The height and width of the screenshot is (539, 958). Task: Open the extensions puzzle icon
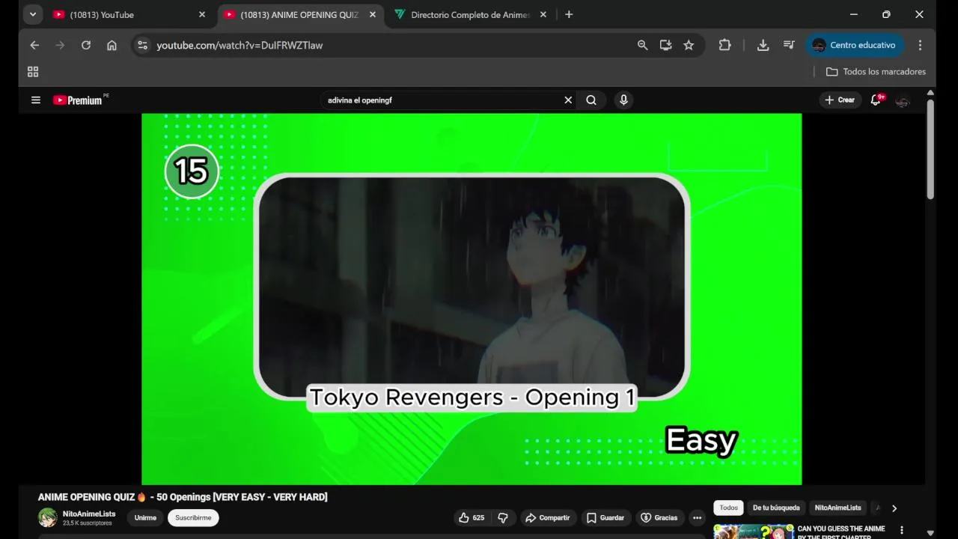[724, 45]
